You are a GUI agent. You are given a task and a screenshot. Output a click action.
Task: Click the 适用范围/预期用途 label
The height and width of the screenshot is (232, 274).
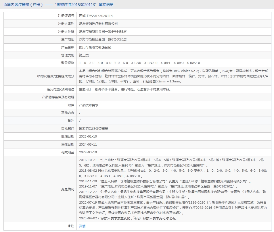pyautogui.click(x=60, y=89)
